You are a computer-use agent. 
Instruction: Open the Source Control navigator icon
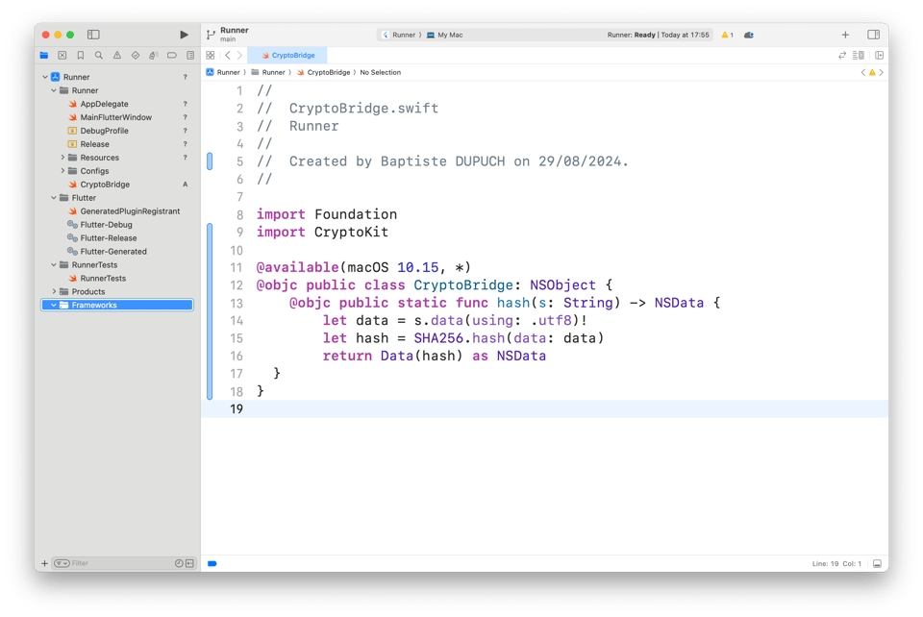coord(62,56)
